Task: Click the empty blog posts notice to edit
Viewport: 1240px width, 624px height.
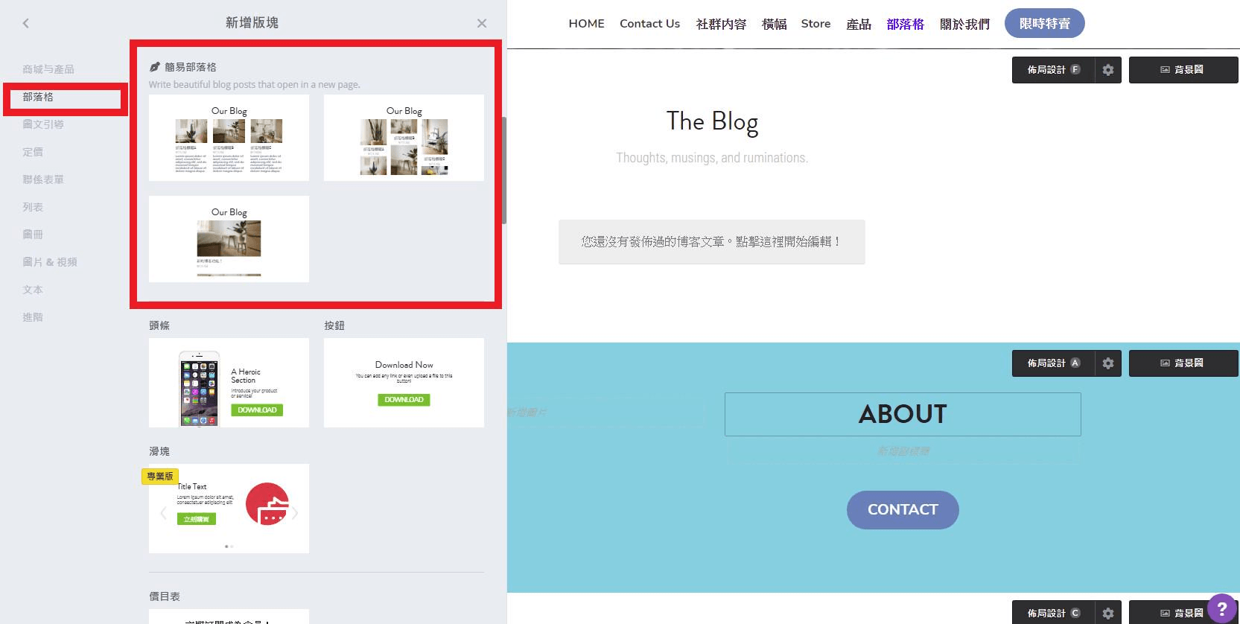Action: [x=711, y=242]
